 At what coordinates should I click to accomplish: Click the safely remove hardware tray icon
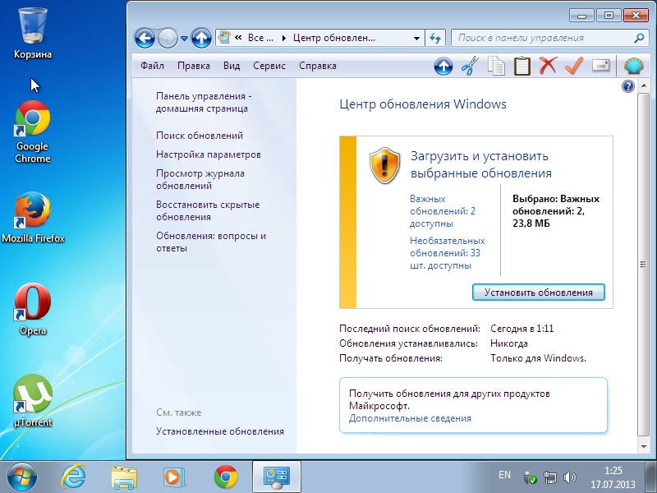530,477
